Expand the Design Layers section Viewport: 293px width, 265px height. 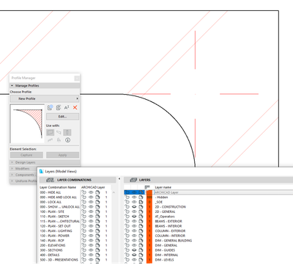coord(26,162)
